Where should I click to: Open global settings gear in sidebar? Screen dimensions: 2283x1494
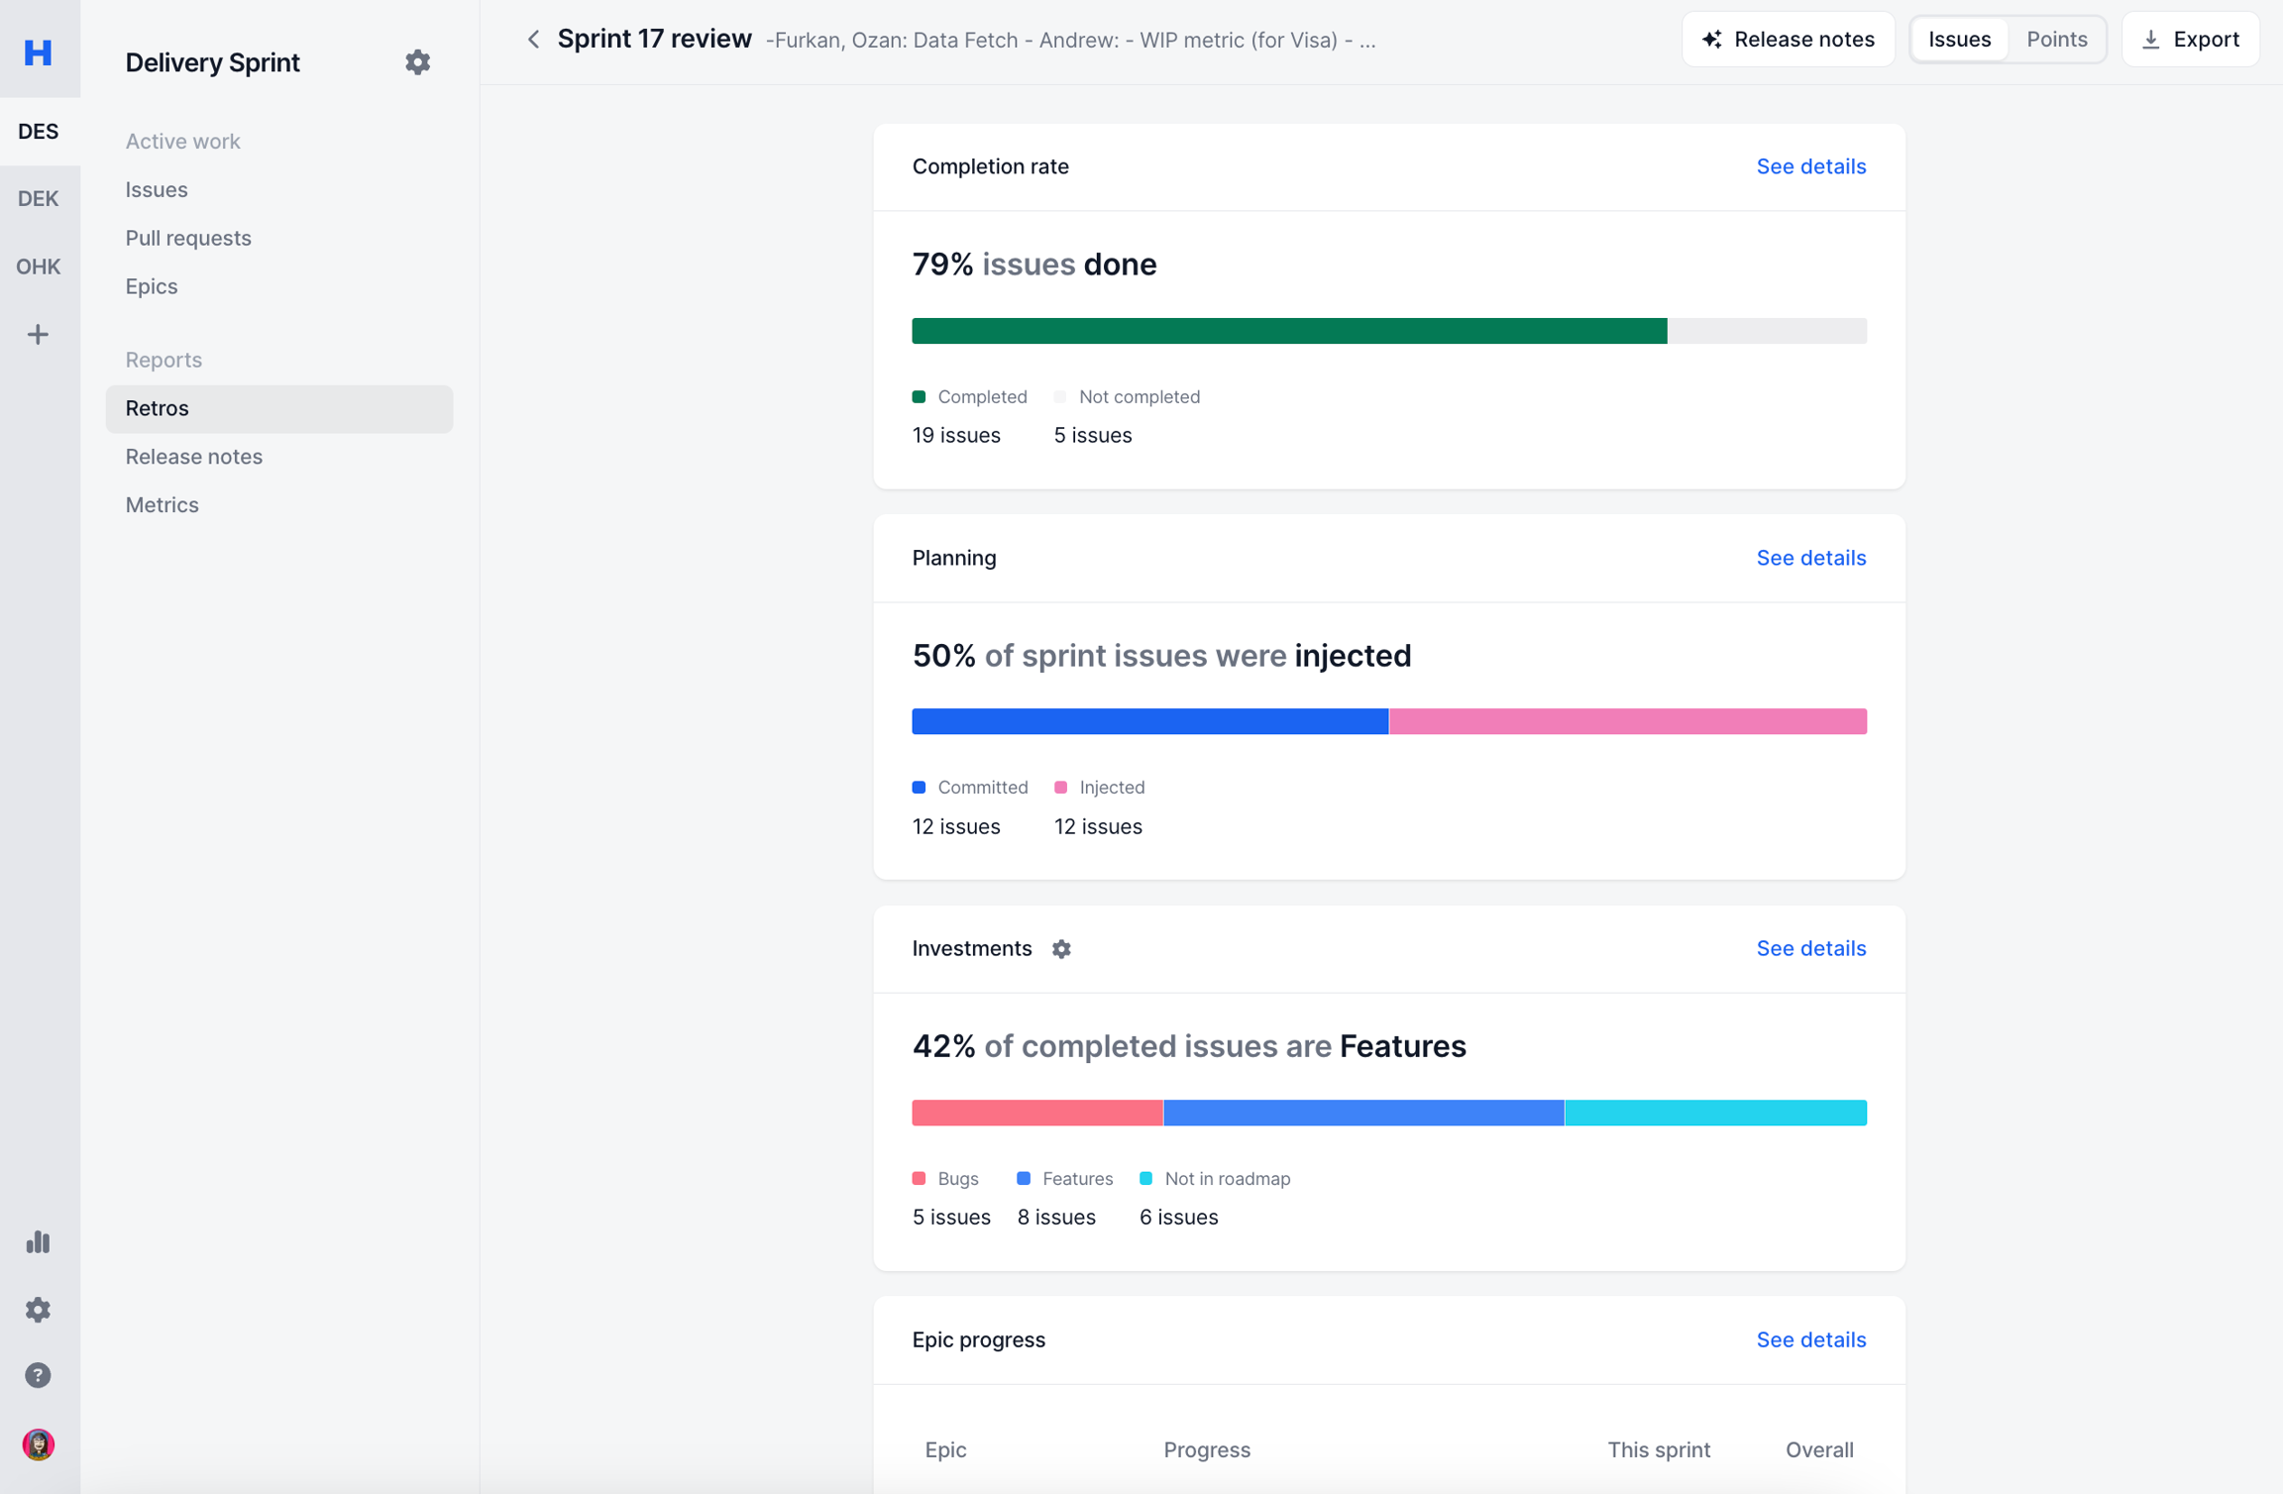38,1310
